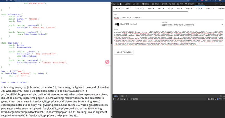Click the HackBar LOAD button

tap(117, 9)
